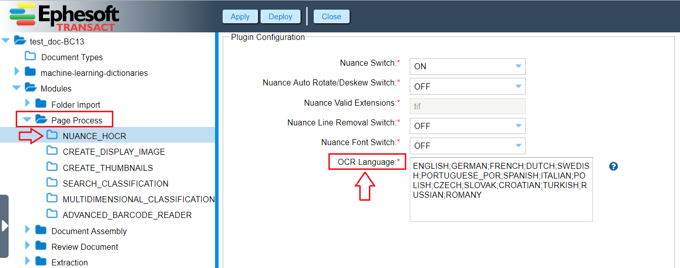
Task: Expand the Document Assembly module
Action: [28, 230]
